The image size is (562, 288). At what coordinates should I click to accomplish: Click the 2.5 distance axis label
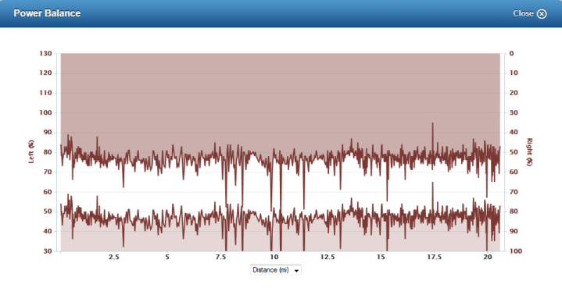coord(113,257)
